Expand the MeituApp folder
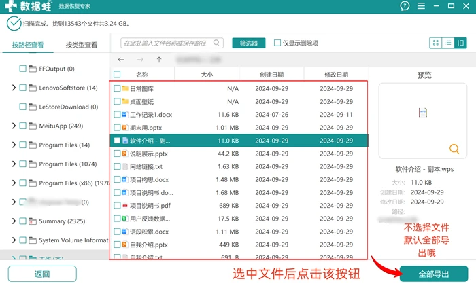The width and height of the screenshot is (476, 288). [14, 126]
